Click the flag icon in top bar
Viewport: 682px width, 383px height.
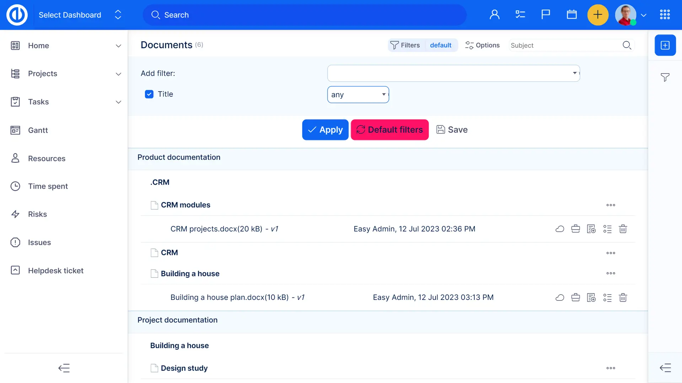pyautogui.click(x=546, y=15)
